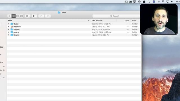
Task: Switch Finder to Cover Flow view
Action: click(21, 16)
